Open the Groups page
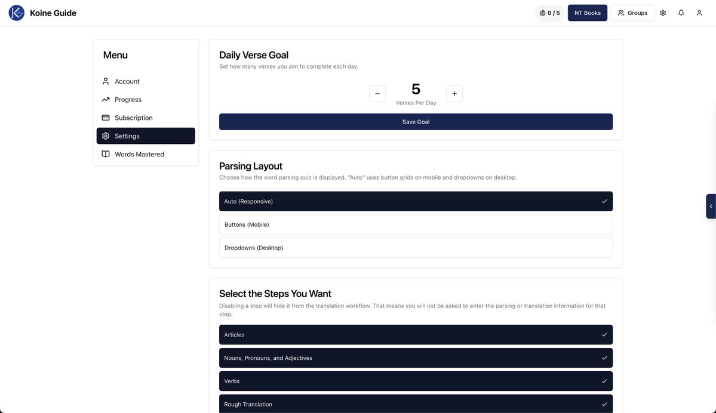 tap(632, 13)
